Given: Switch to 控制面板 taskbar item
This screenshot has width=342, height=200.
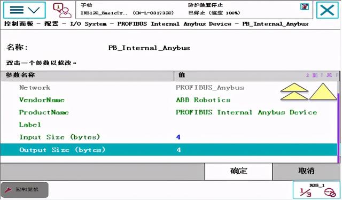Looking at the screenshot, I should [25, 190].
